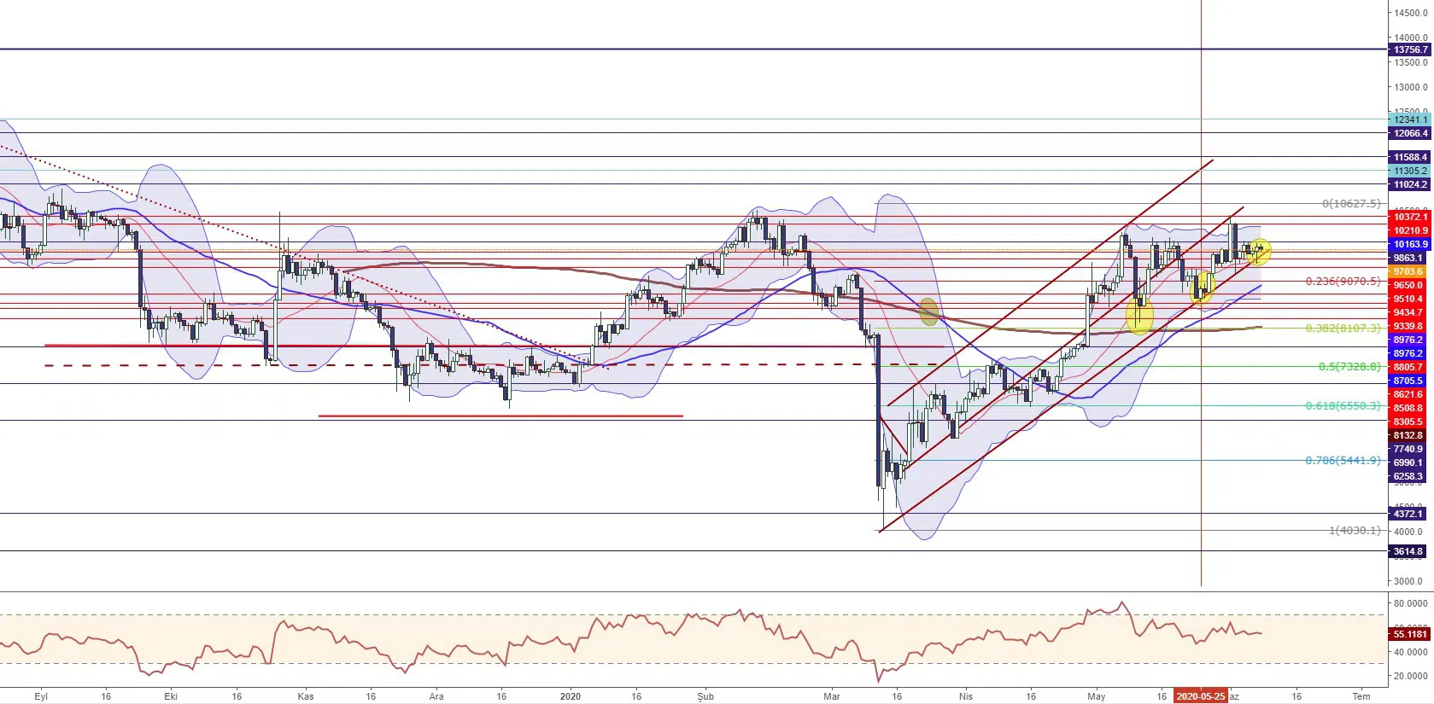Click the red 10372.1 price level label

pyautogui.click(x=1410, y=218)
